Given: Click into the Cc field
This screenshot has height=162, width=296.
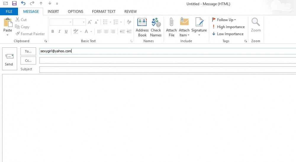Looking at the screenshot, I should coord(168,60).
